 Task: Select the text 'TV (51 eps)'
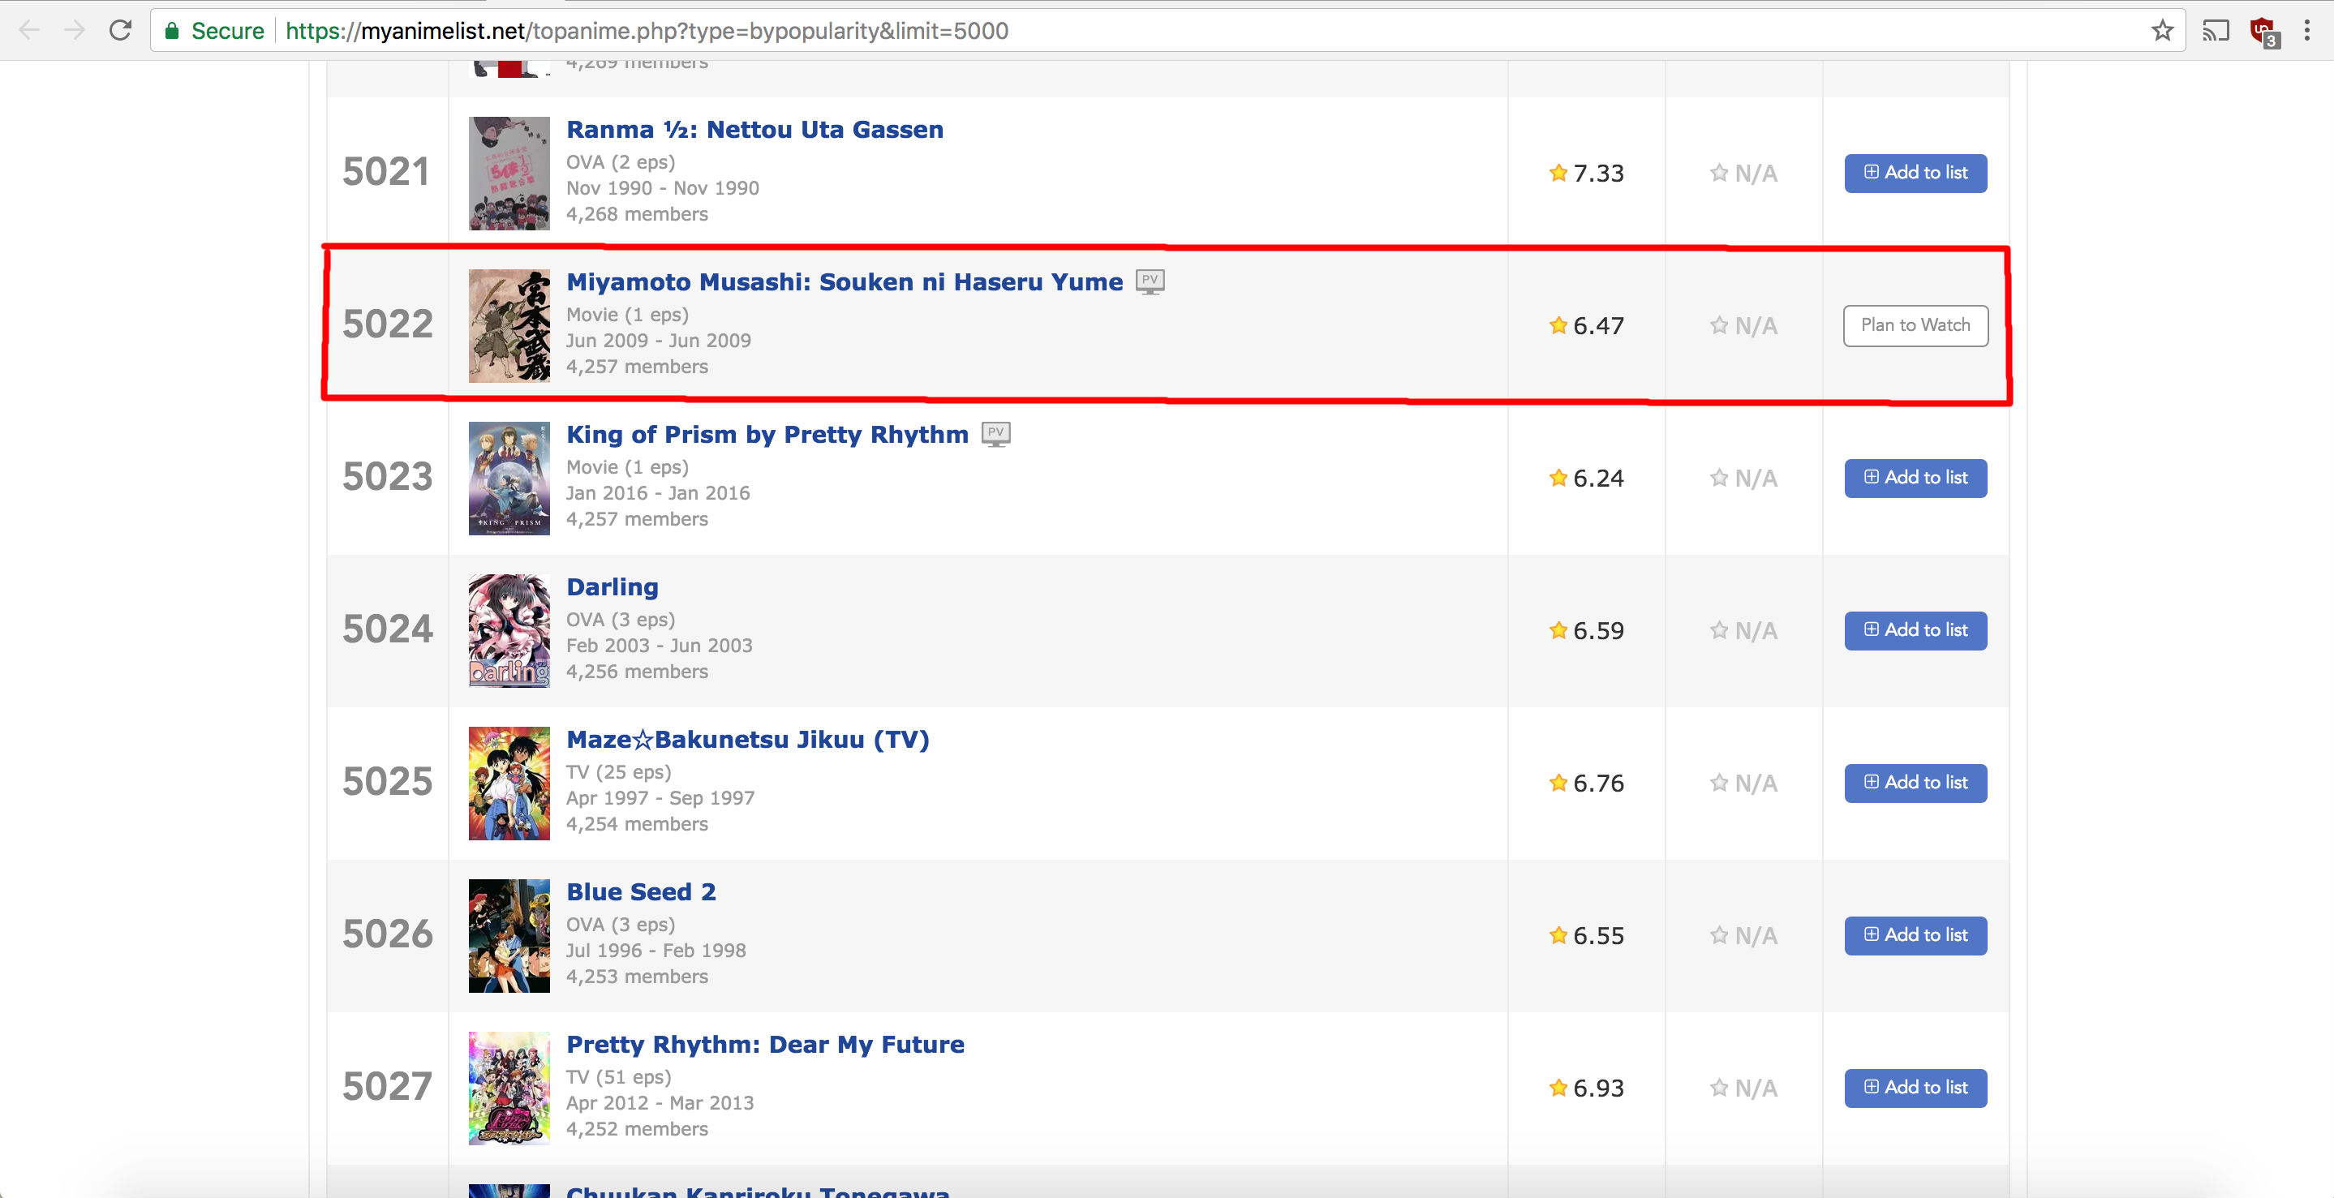[x=619, y=1076]
